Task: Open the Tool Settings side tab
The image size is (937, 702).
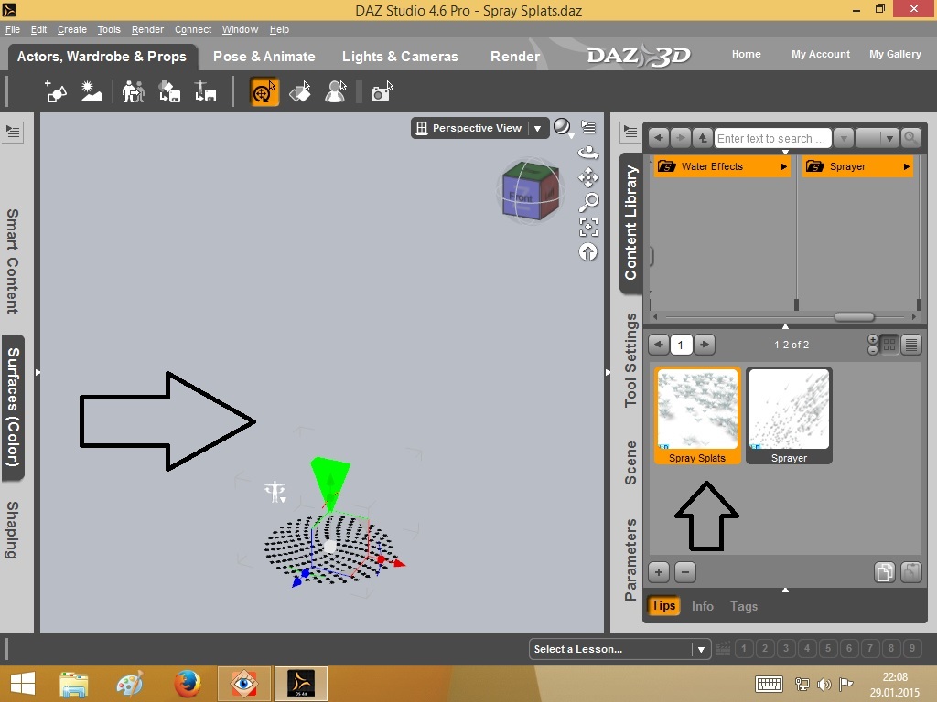Action: click(630, 360)
